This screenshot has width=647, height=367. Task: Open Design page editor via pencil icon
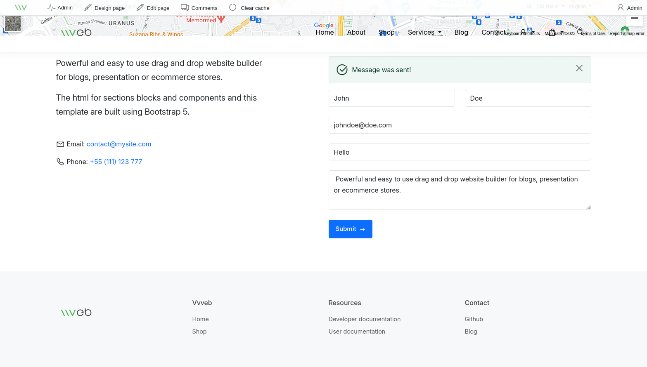pyautogui.click(x=88, y=7)
